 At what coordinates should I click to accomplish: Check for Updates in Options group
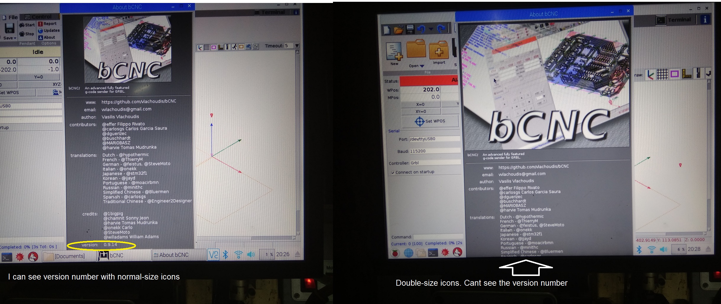pyautogui.click(x=49, y=30)
